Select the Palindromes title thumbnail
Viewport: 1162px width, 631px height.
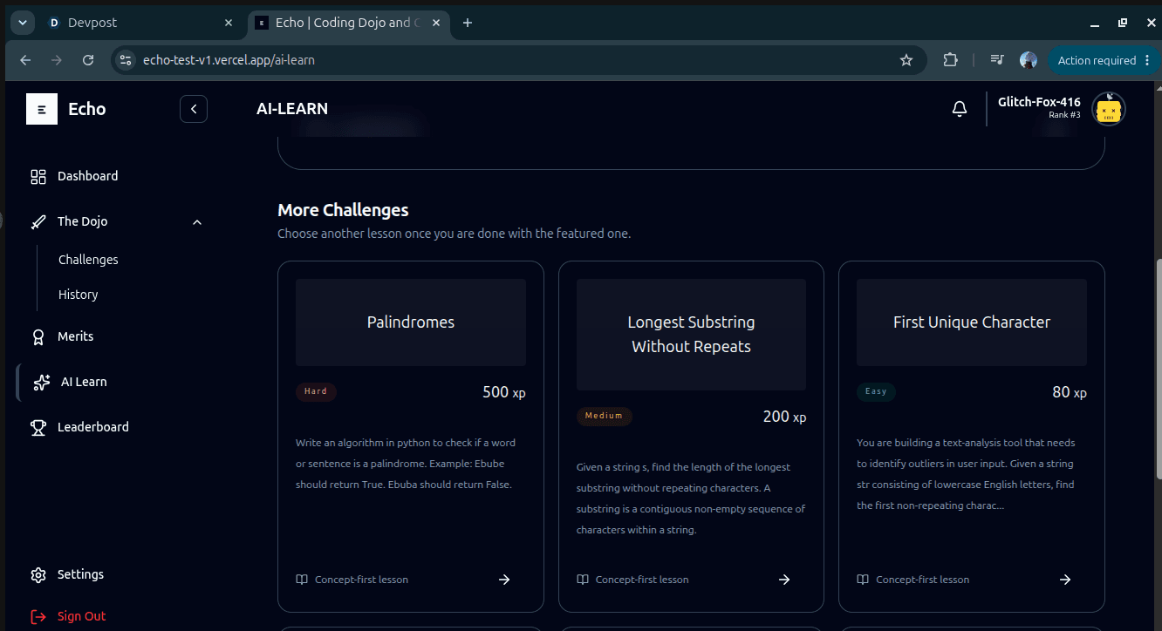[x=411, y=322]
